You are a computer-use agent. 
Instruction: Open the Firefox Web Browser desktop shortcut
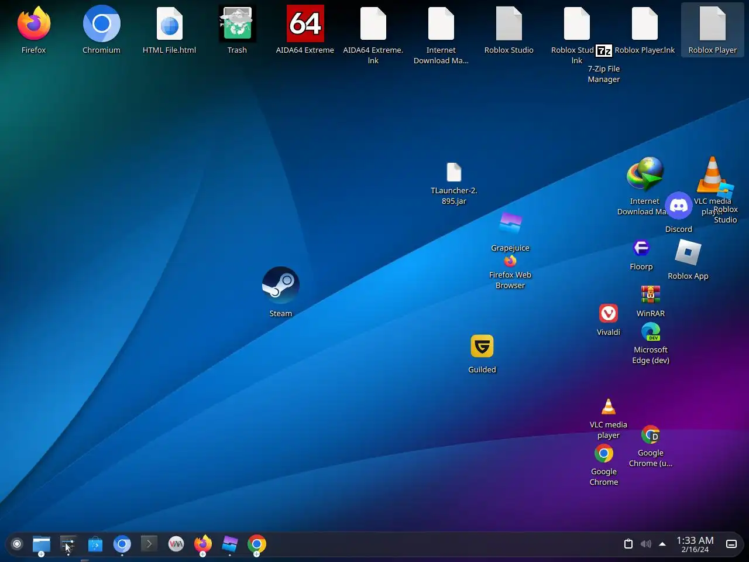click(510, 261)
